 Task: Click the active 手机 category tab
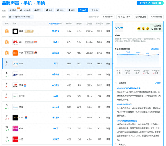click(83, 10)
